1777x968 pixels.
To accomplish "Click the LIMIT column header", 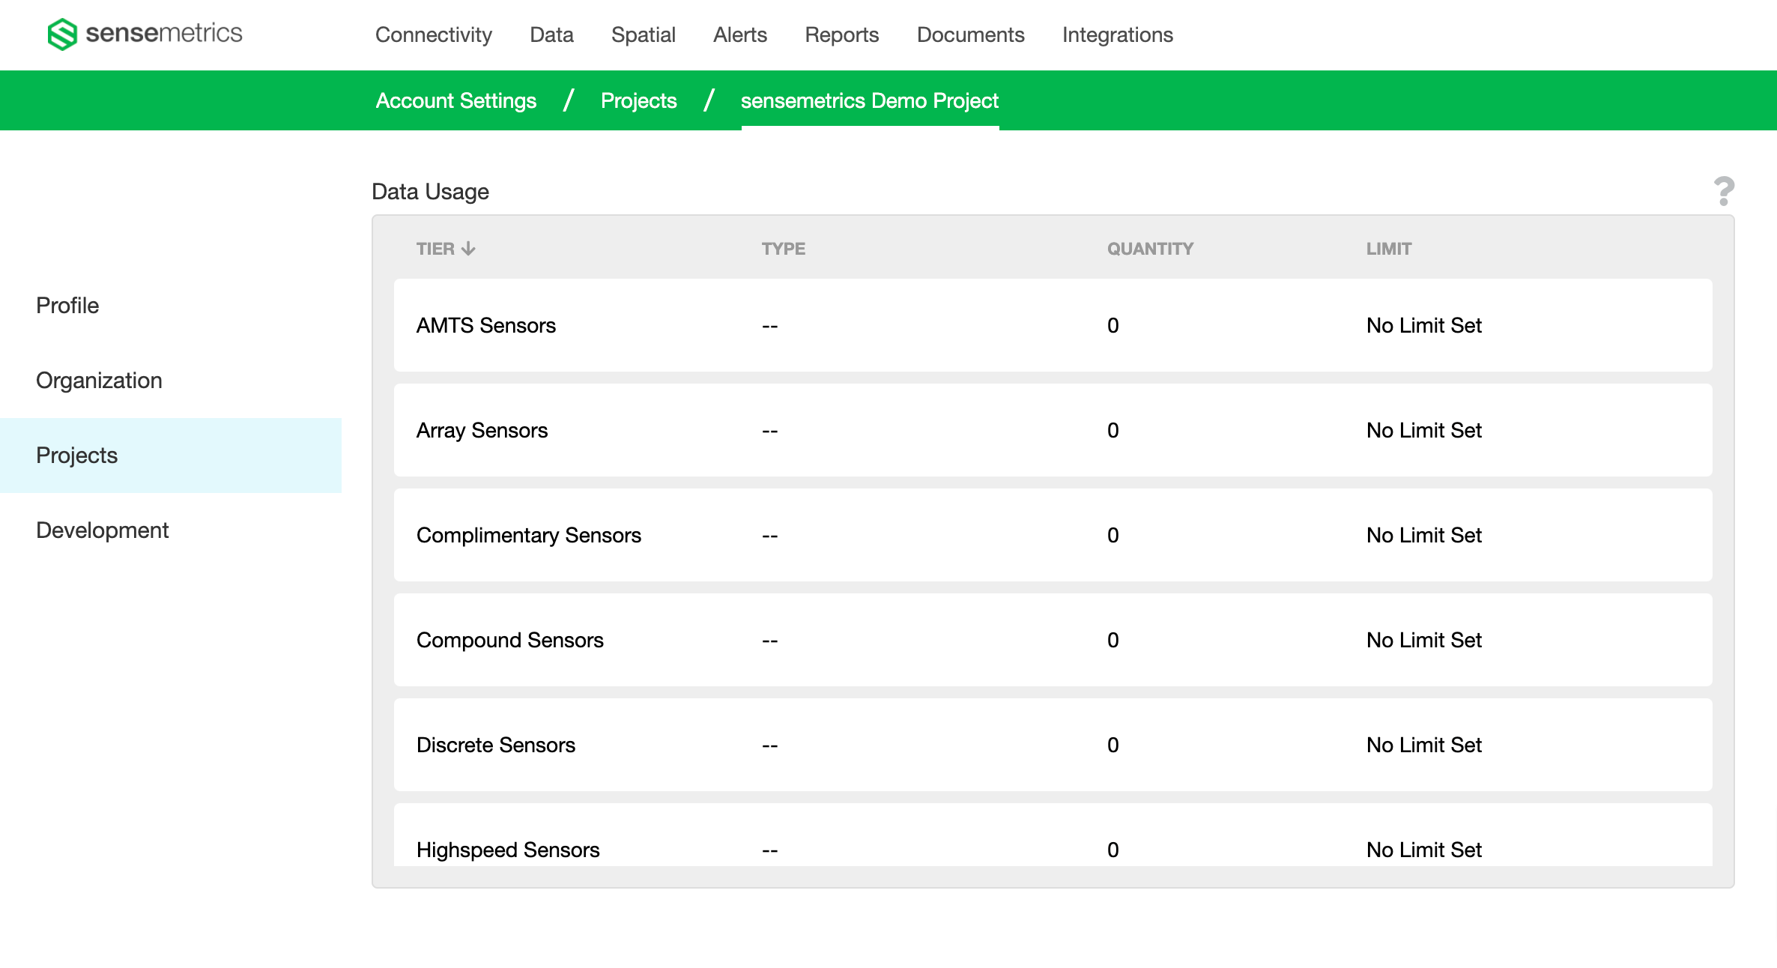I will pos(1389,249).
